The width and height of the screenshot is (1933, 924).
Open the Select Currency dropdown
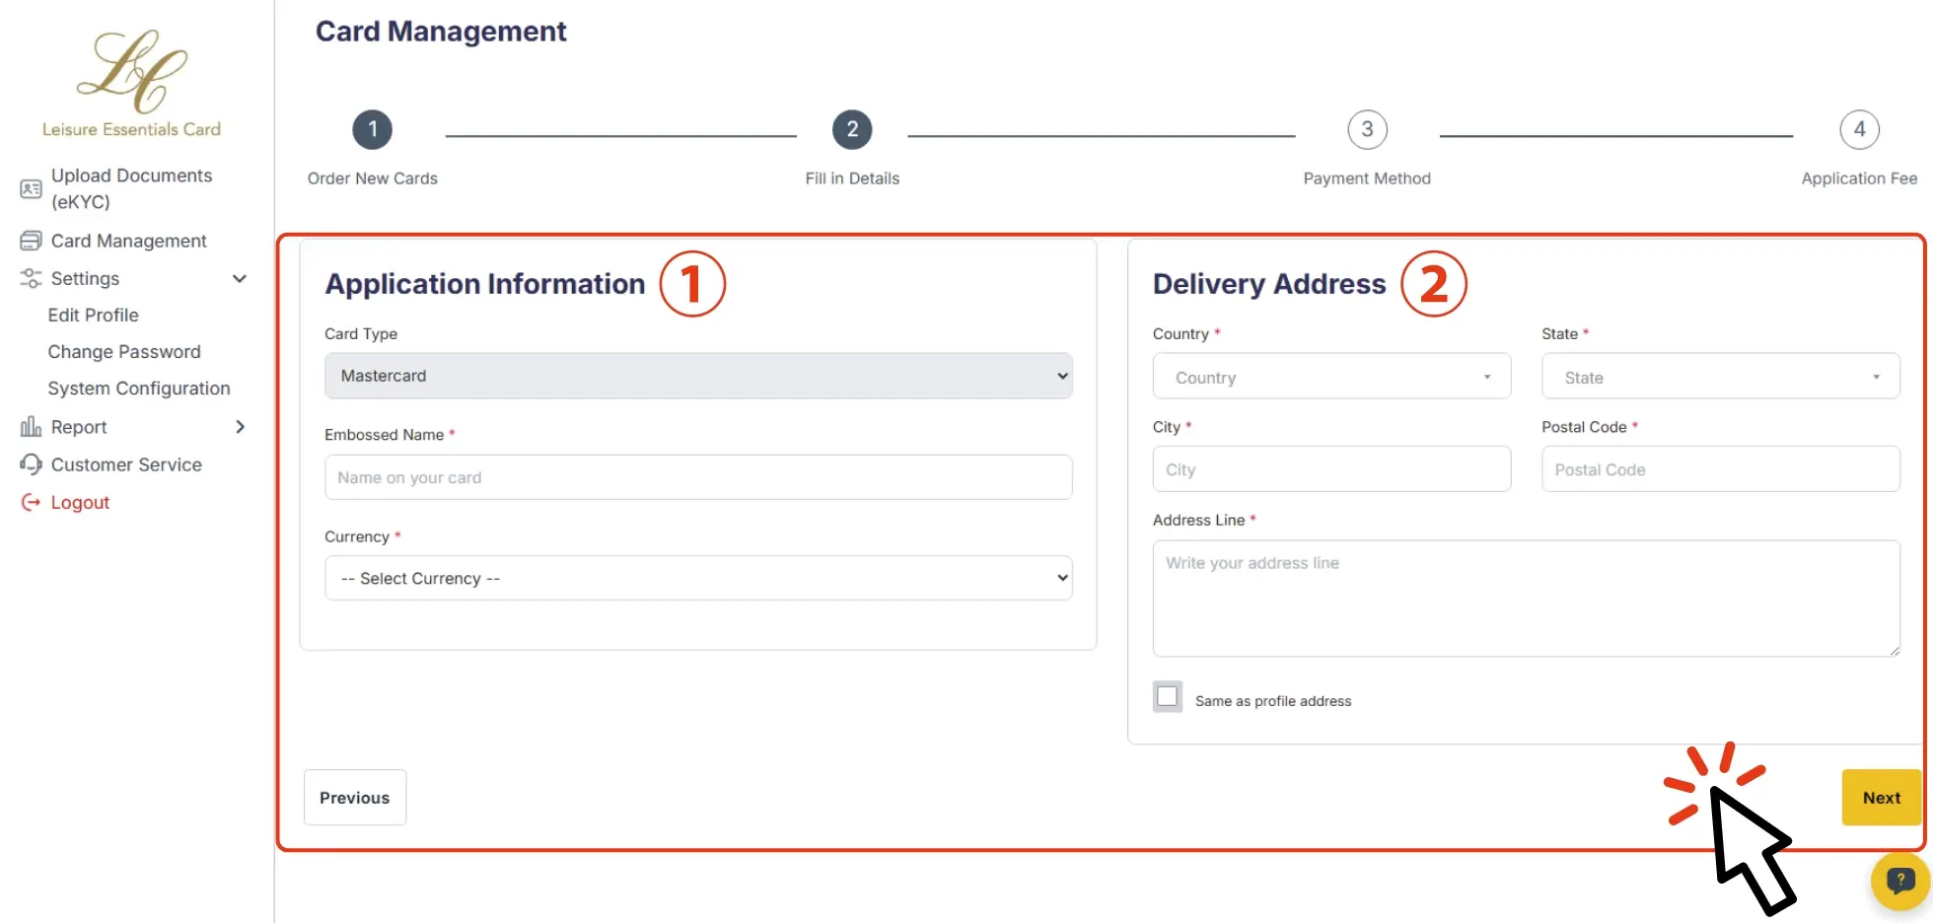[698, 578]
